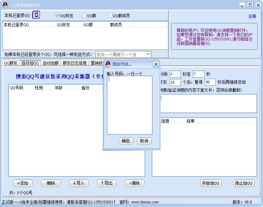Click the 版本: V8.8 status text
The width and height of the screenshot is (263, 207).
242,202
